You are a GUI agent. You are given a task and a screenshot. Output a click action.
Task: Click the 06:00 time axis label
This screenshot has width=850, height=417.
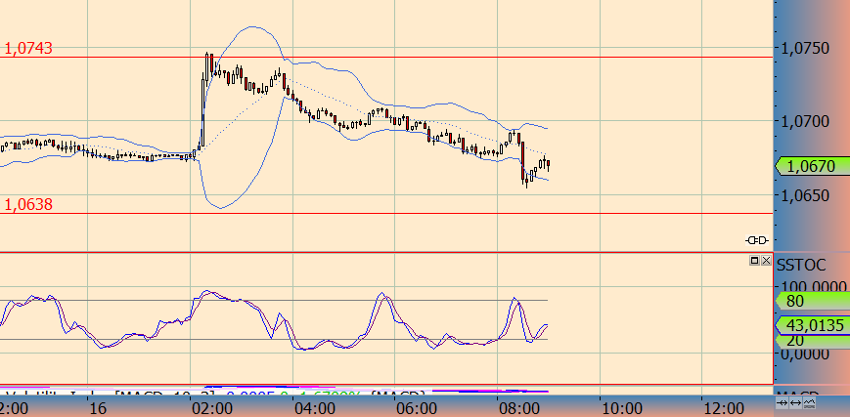(x=419, y=408)
